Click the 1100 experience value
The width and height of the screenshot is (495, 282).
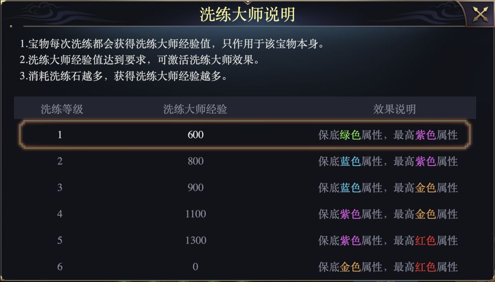coord(195,214)
